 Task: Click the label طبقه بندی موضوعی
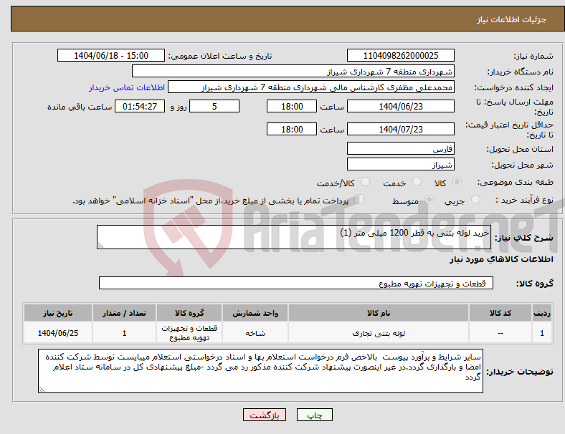tap(516, 182)
